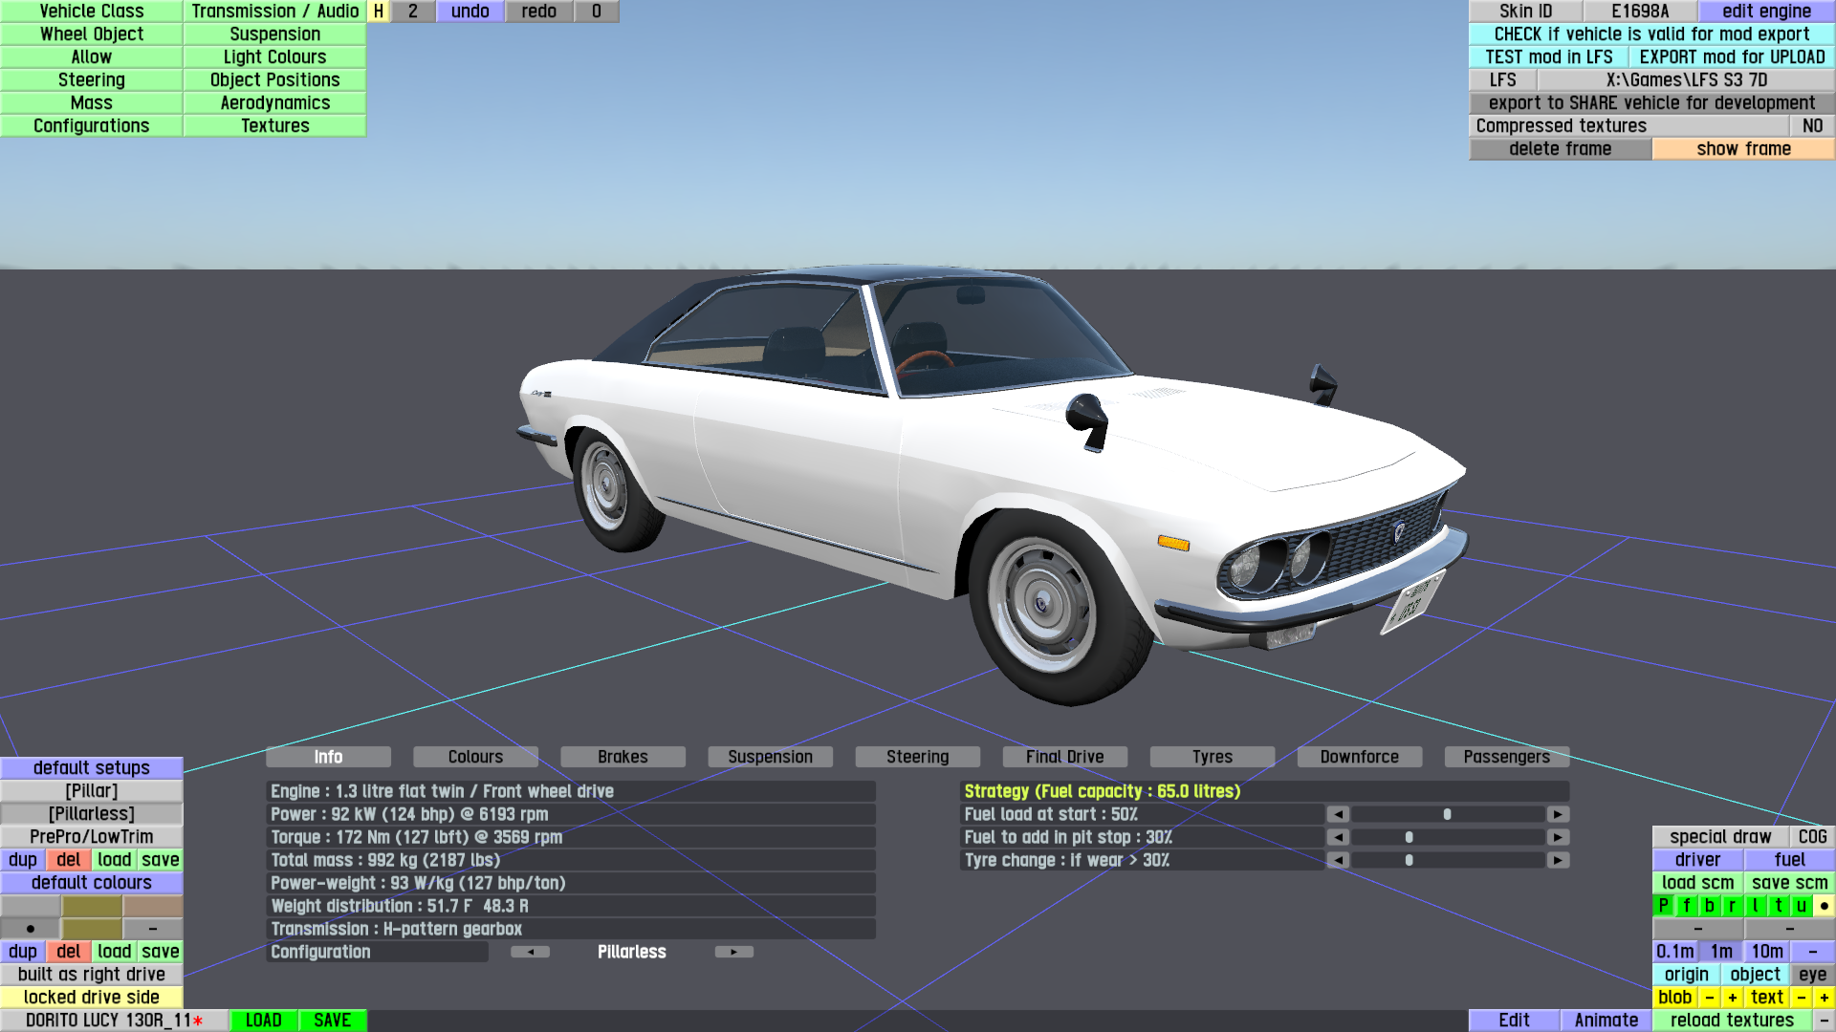Click the 'u' underside view button
This screenshot has height=1032, width=1836.
click(x=1801, y=906)
